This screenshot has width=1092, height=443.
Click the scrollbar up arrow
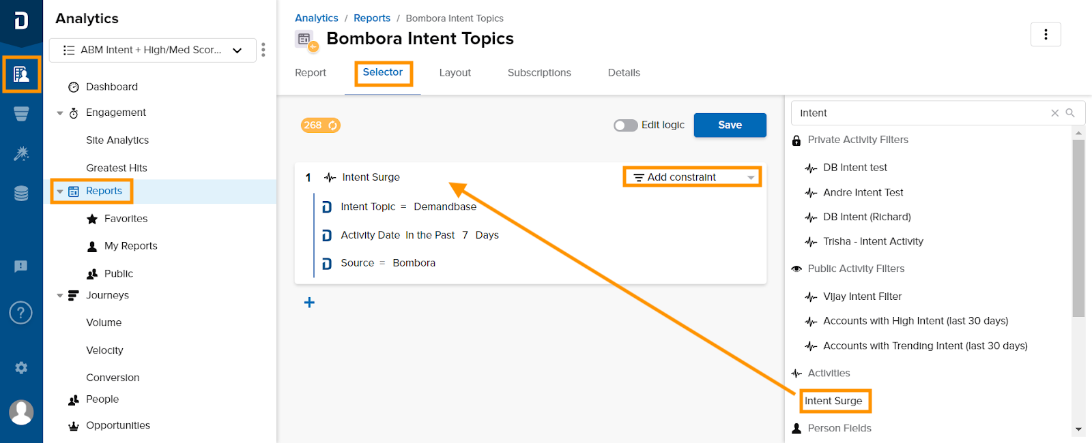coord(1078,132)
